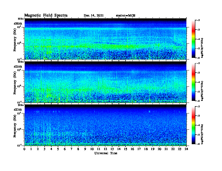The height and width of the screenshot is (171, 222).
Task: Click the '-4' value on the dH/dt color bar
Action: pos(198,39)
